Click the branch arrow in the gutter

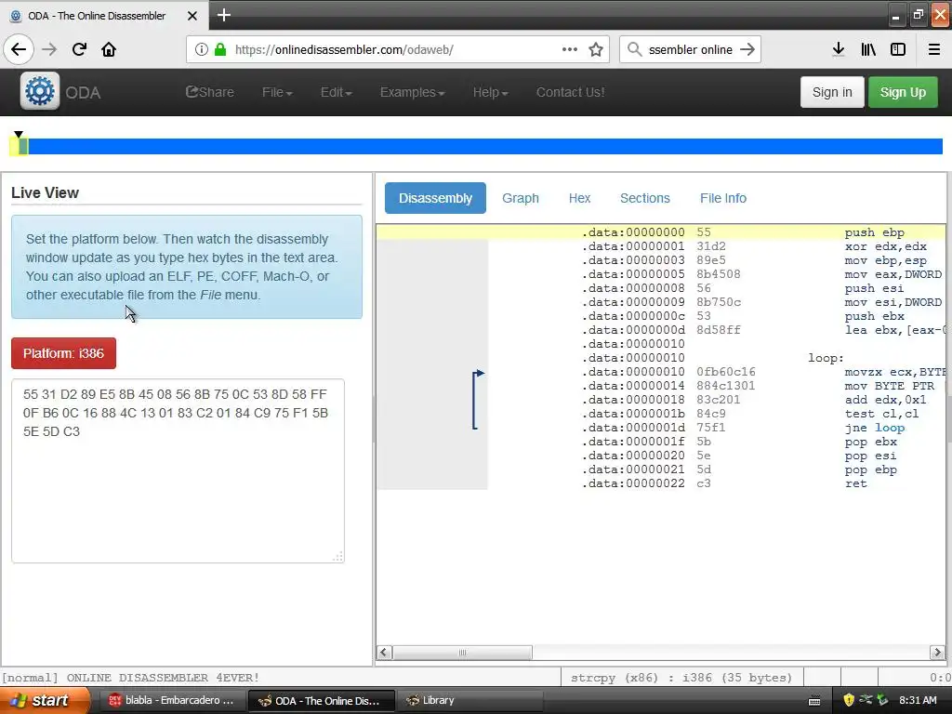(479, 400)
